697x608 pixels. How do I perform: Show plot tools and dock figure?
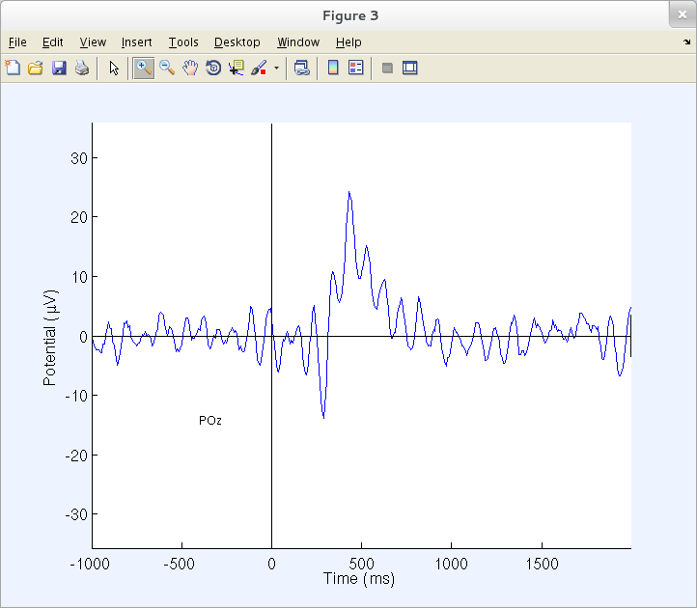tap(410, 69)
